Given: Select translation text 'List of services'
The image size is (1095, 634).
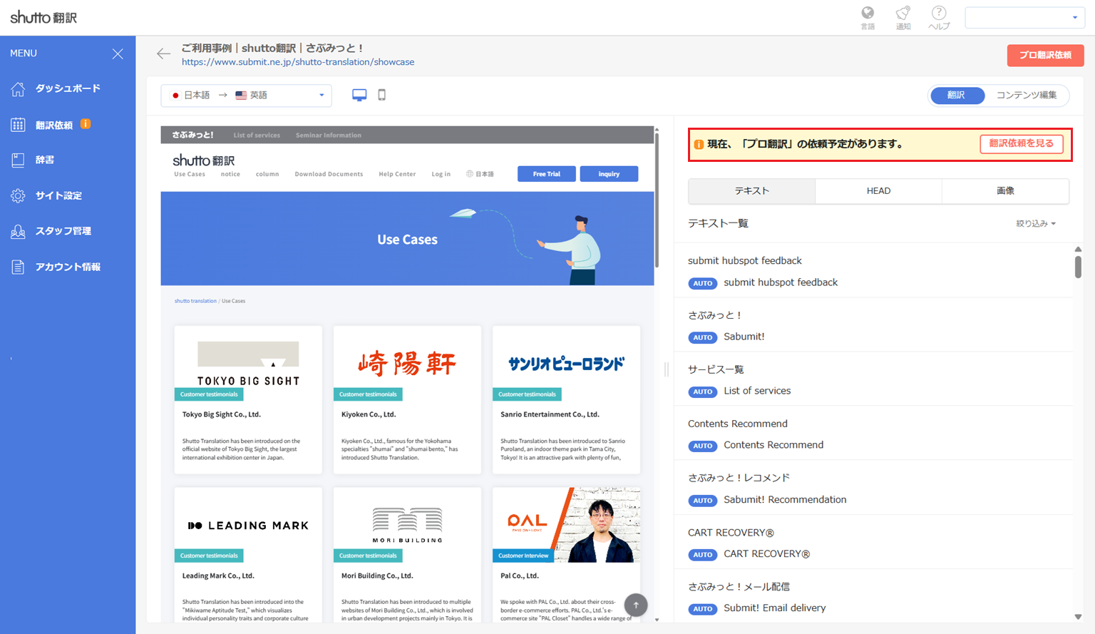Looking at the screenshot, I should point(757,391).
